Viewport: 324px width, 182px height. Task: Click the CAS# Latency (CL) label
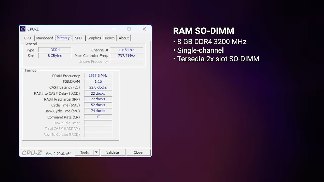(x=65, y=87)
